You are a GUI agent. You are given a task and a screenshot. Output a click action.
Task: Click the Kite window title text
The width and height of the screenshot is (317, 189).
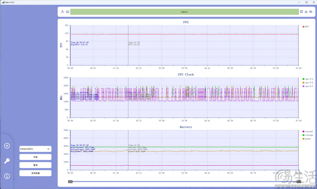(9, 2)
